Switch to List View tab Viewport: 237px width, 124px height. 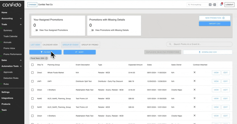35,45
